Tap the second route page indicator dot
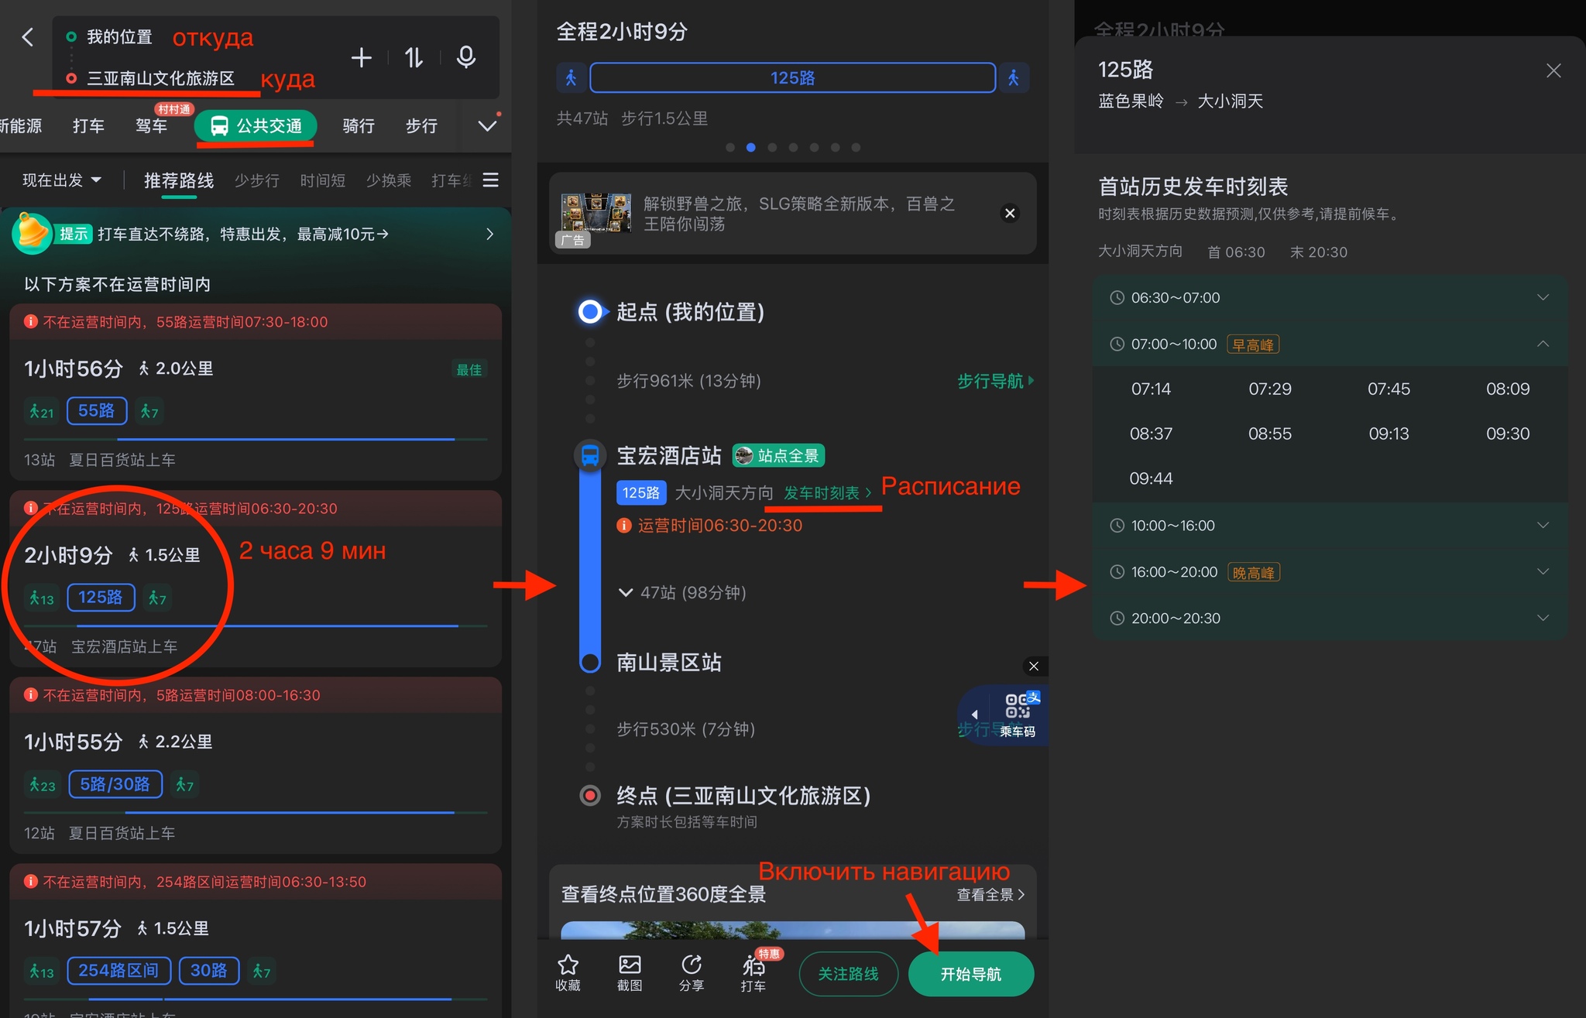The image size is (1586, 1018). coord(750,147)
